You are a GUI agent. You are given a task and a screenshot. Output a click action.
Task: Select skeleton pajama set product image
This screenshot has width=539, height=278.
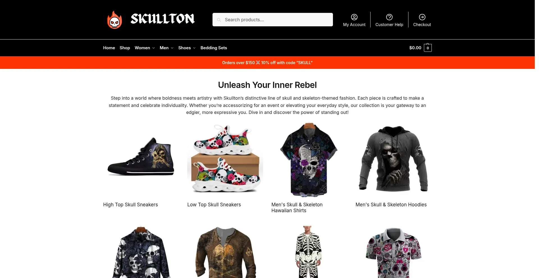click(309, 252)
